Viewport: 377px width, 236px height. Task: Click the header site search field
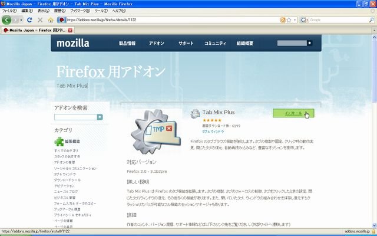292,43
